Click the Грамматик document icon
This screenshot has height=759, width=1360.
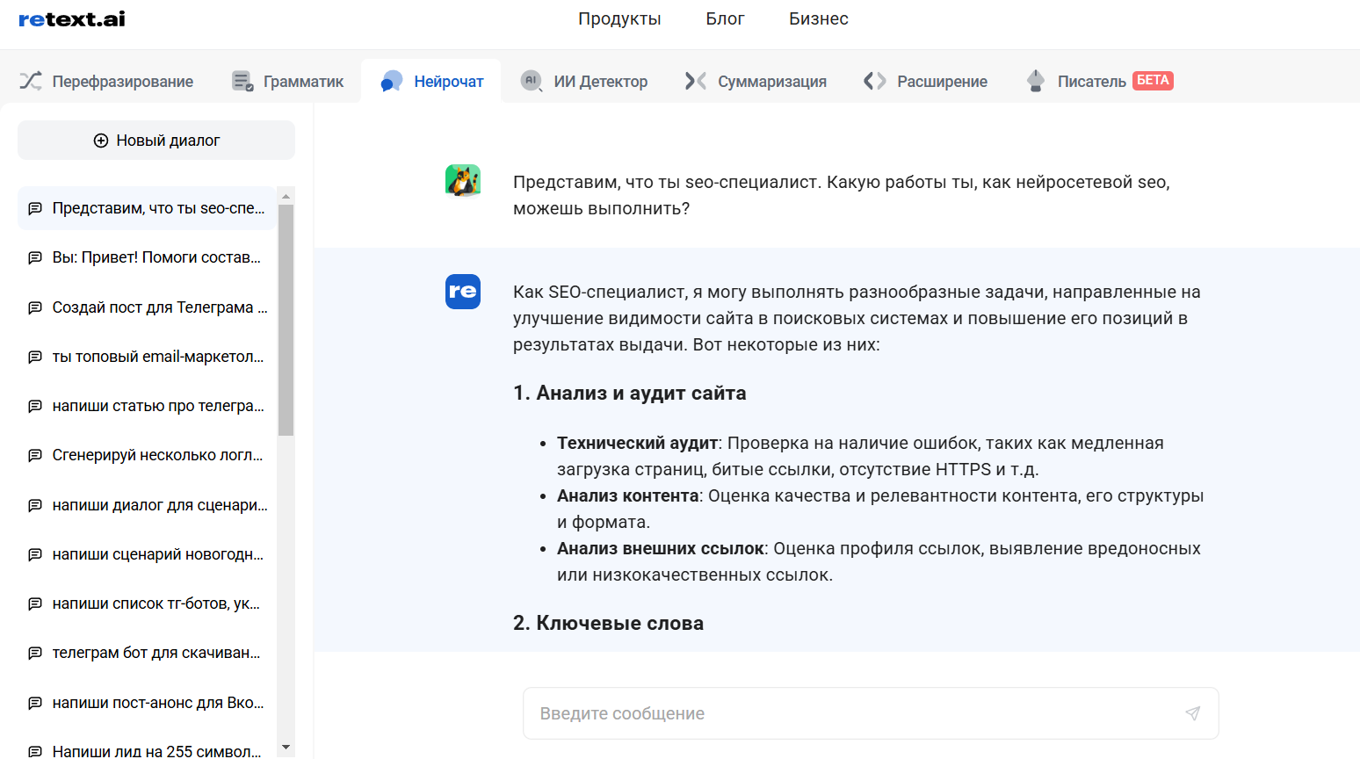click(x=242, y=81)
